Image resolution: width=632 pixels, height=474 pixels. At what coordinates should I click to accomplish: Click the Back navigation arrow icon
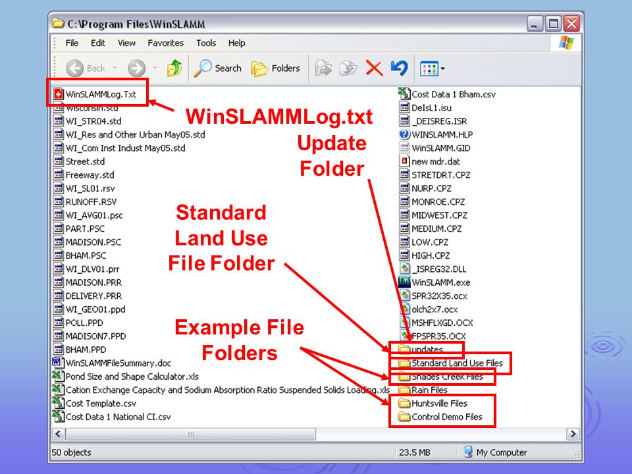tap(75, 68)
